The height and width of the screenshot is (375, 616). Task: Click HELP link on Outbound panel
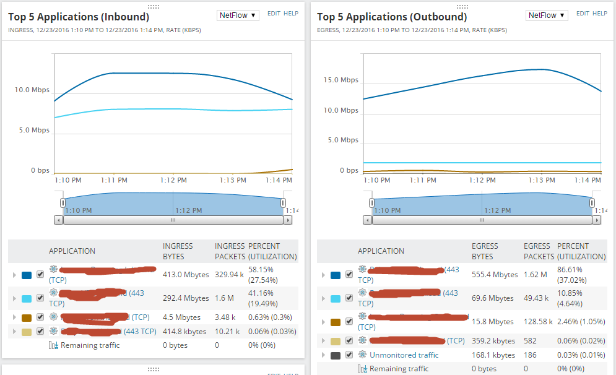click(600, 14)
